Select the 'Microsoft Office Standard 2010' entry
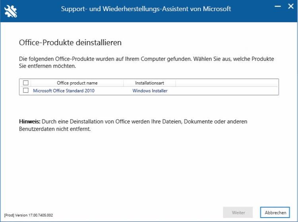 point(64,91)
